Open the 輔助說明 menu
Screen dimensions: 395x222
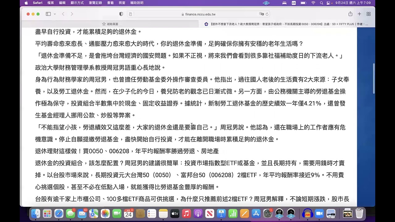pos(137,3)
